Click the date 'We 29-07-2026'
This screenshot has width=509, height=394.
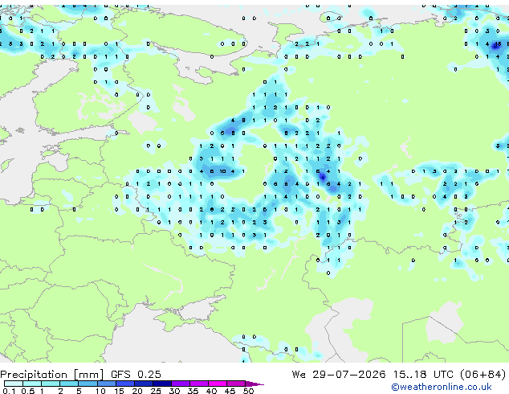coord(339,374)
